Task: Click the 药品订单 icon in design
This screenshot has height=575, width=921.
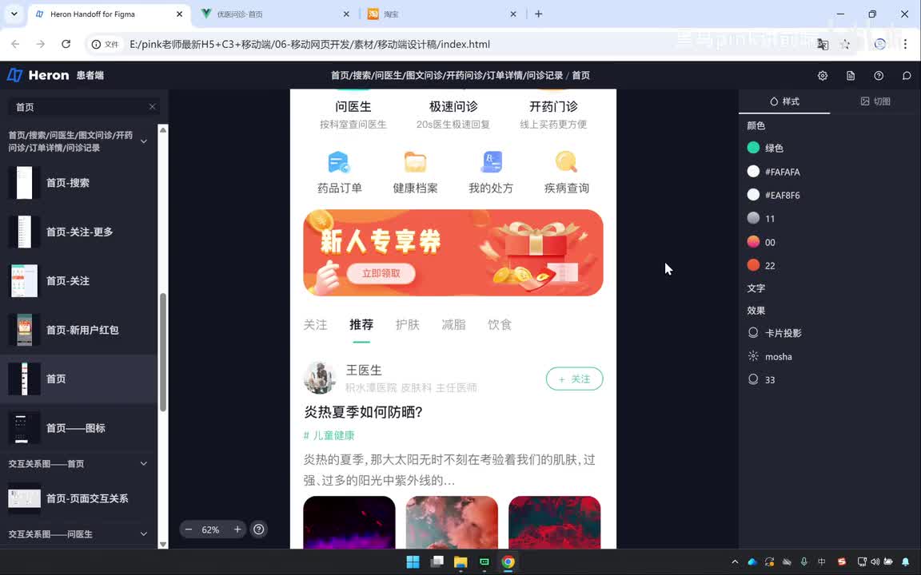Action: coord(339,162)
